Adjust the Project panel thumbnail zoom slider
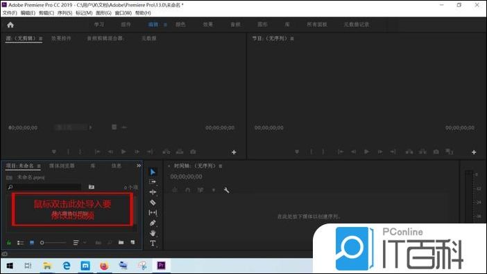Viewport: 487px width, 274px height. (x=53, y=243)
